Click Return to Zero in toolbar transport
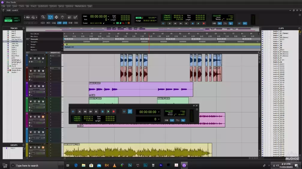 point(170,23)
